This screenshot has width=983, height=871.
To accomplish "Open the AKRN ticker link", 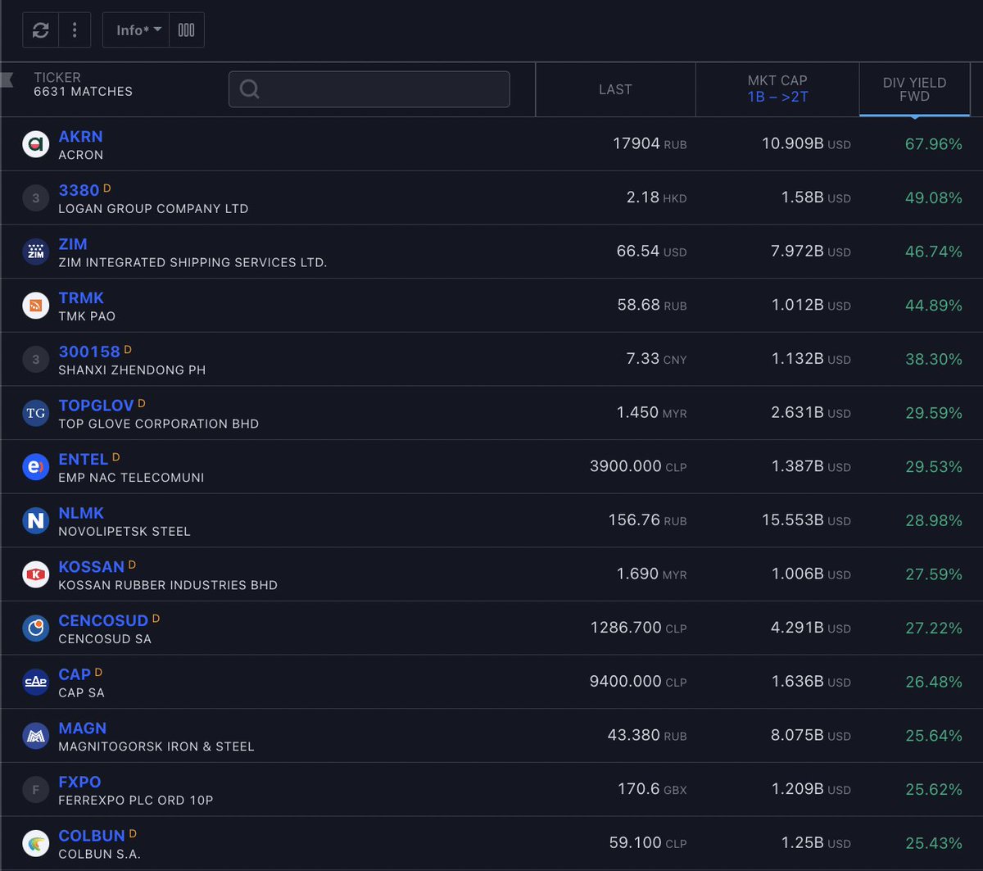I will [x=80, y=137].
